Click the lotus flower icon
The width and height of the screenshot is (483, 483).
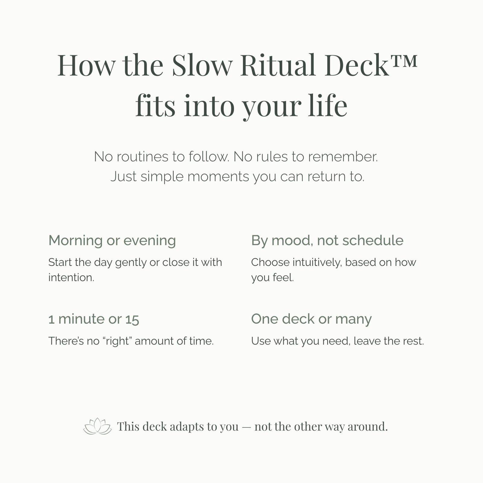click(97, 426)
